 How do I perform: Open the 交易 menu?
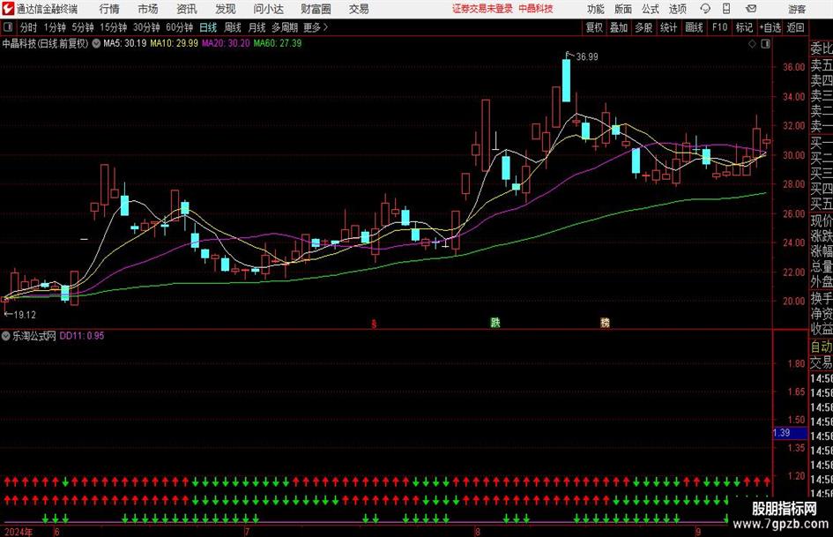point(359,9)
